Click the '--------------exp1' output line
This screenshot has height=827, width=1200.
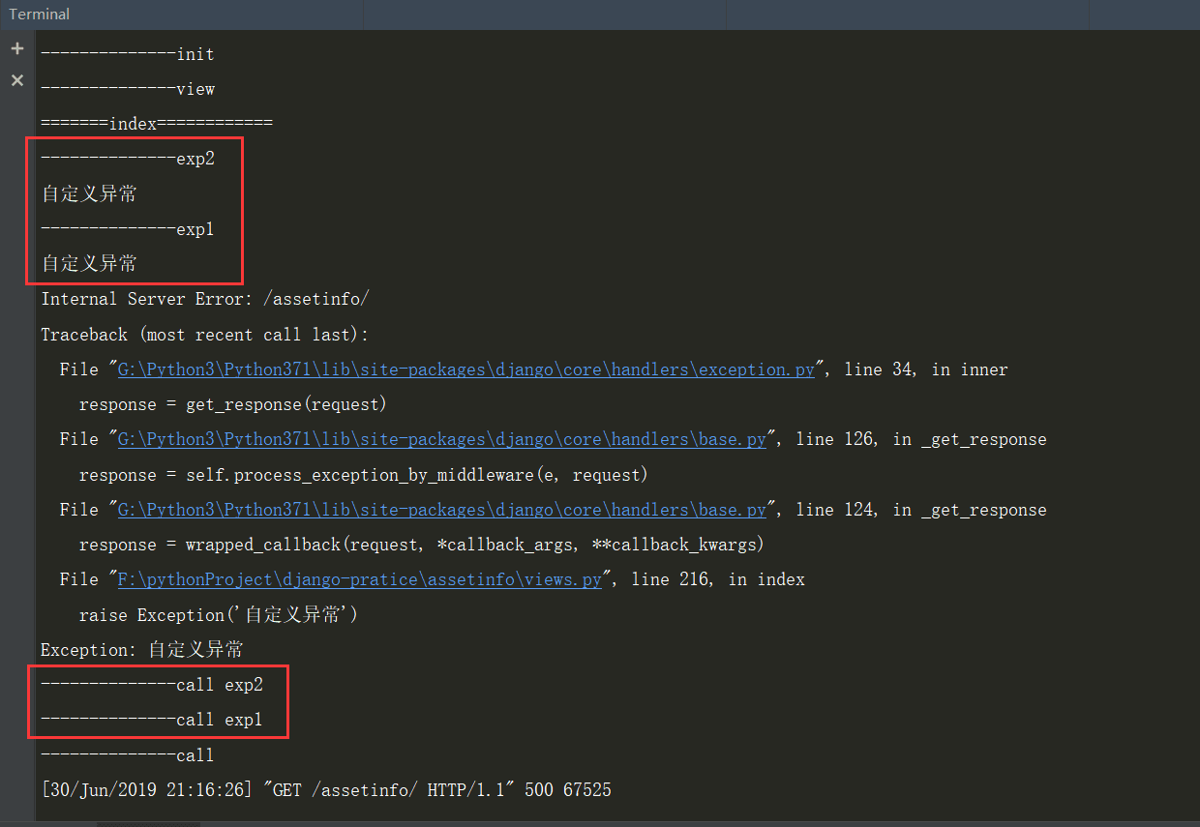click(x=128, y=229)
